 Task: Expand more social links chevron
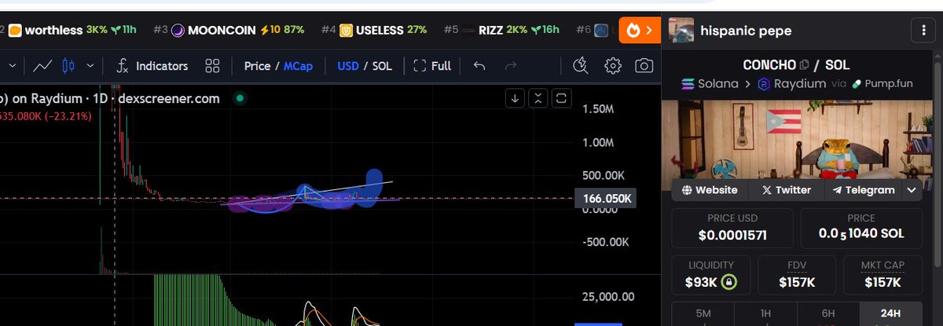click(912, 189)
